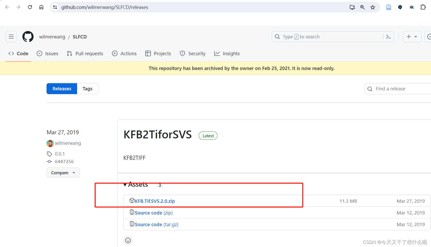Image resolution: width=431 pixels, height=247 pixels.
Task: Open the Actions workflow icon
Action: (x=115, y=53)
